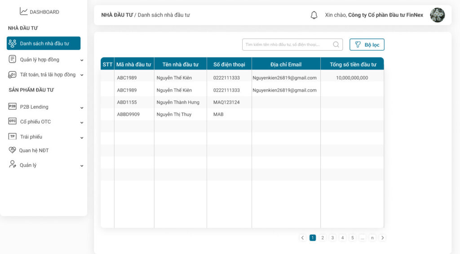Screen dimensions: 460x254
Task: Open the Bộ lọc filter button
Action: coord(367,44)
